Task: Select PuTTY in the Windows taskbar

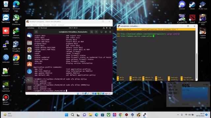Action: point(144,115)
